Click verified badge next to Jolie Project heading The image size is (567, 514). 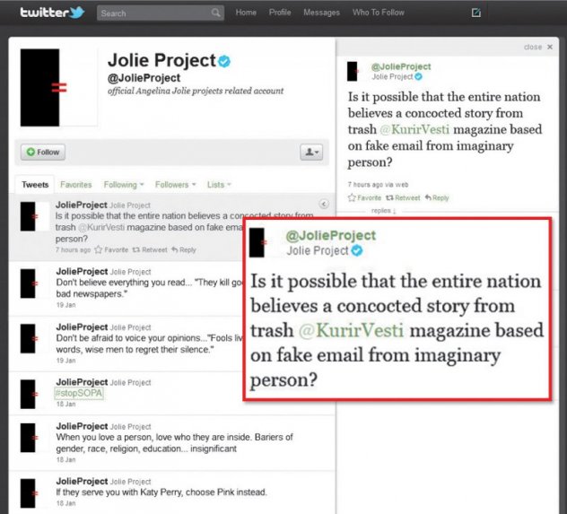click(224, 61)
